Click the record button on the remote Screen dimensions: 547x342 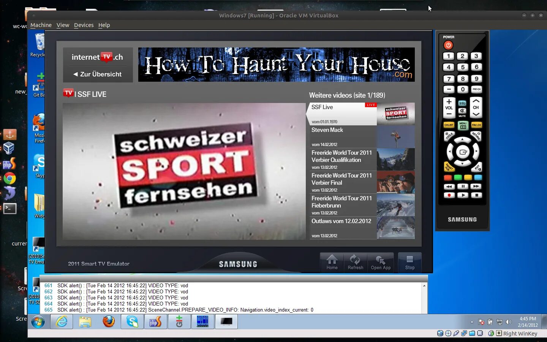449,195
